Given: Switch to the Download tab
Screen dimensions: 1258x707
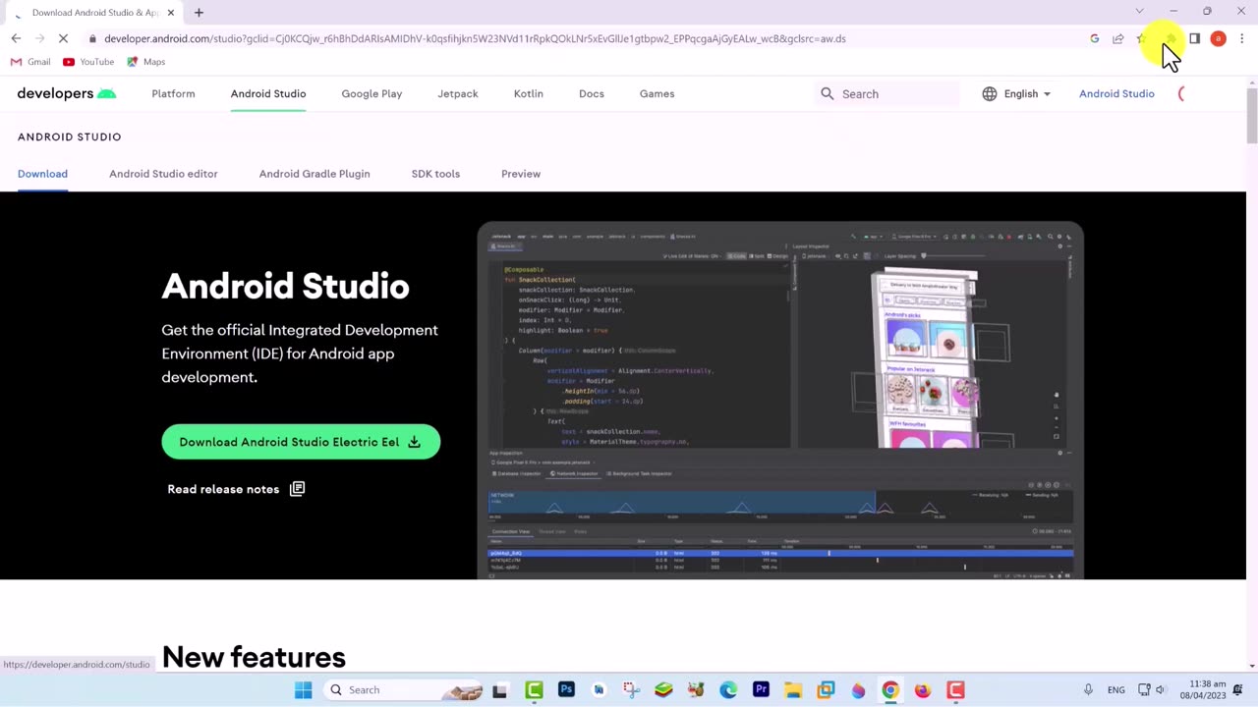Looking at the screenshot, I should 42,174.
